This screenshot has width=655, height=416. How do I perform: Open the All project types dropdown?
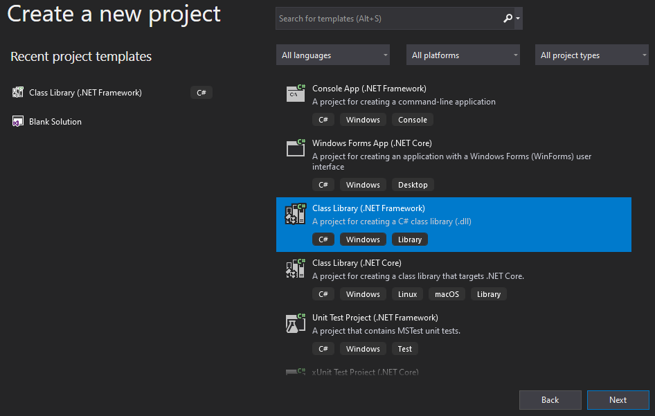(591, 55)
